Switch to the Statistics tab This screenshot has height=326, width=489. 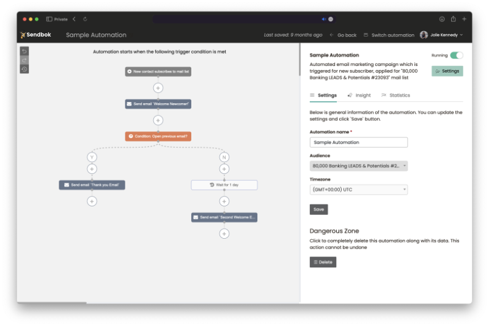pos(395,95)
